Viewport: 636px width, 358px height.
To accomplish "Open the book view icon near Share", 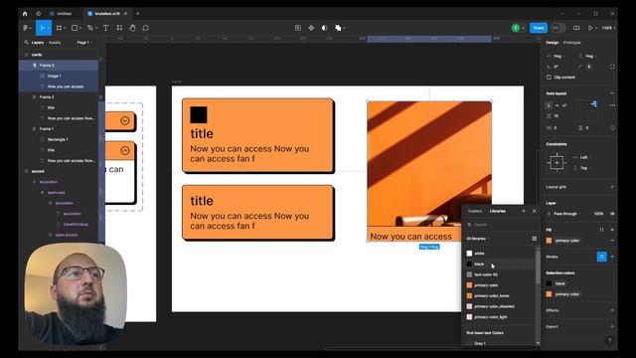I will coord(576,28).
